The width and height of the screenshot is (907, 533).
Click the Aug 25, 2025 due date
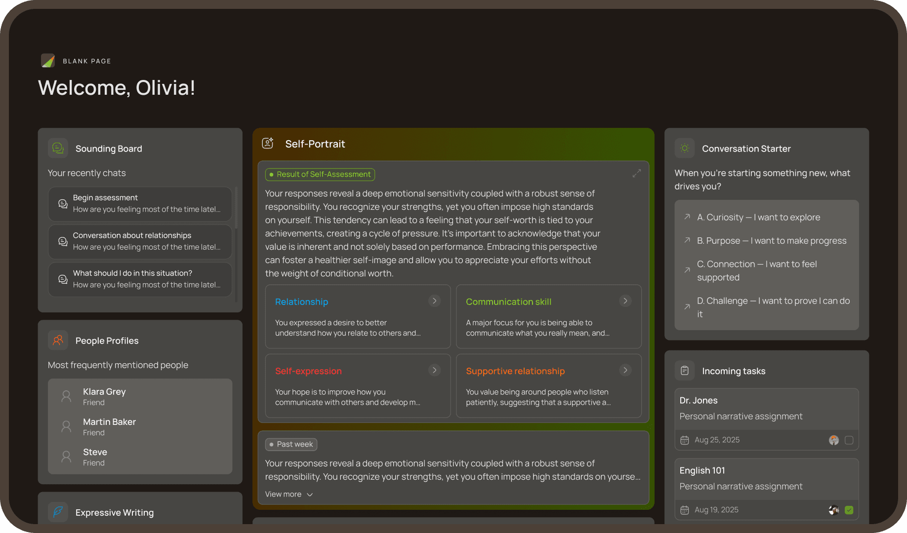pyautogui.click(x=717, y=440)
